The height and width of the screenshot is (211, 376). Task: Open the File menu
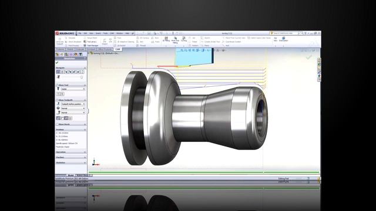pyautogui.click(x=80, y=33)
